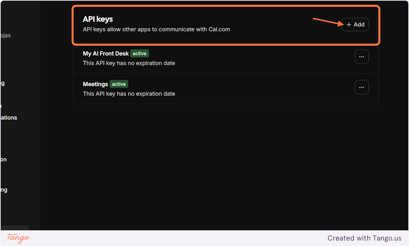Open the 'Created with Tango.us' link

click(x=365, y=238)
